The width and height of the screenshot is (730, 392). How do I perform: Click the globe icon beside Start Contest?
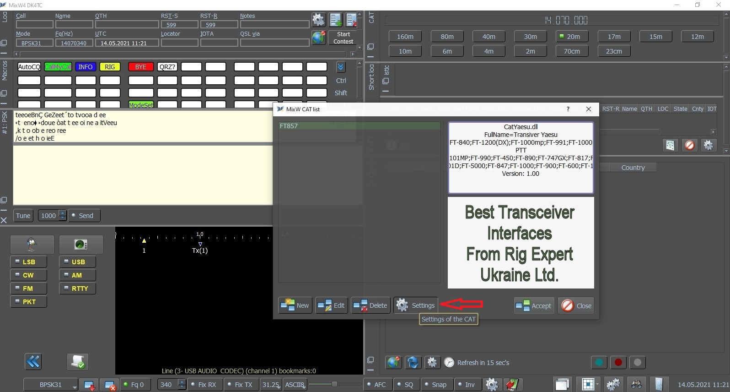[318, 38]
